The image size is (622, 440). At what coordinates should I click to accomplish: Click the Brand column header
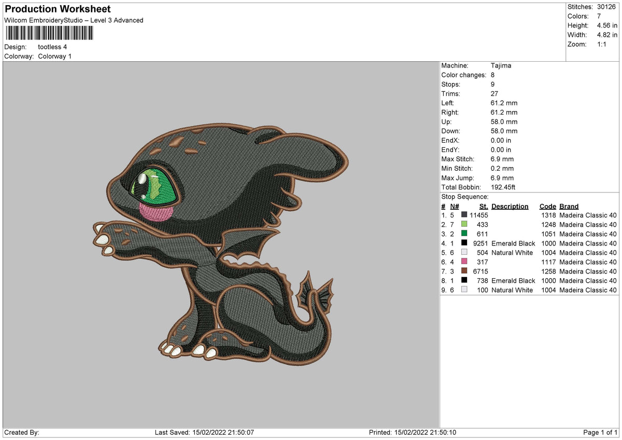tap(569, 206)
